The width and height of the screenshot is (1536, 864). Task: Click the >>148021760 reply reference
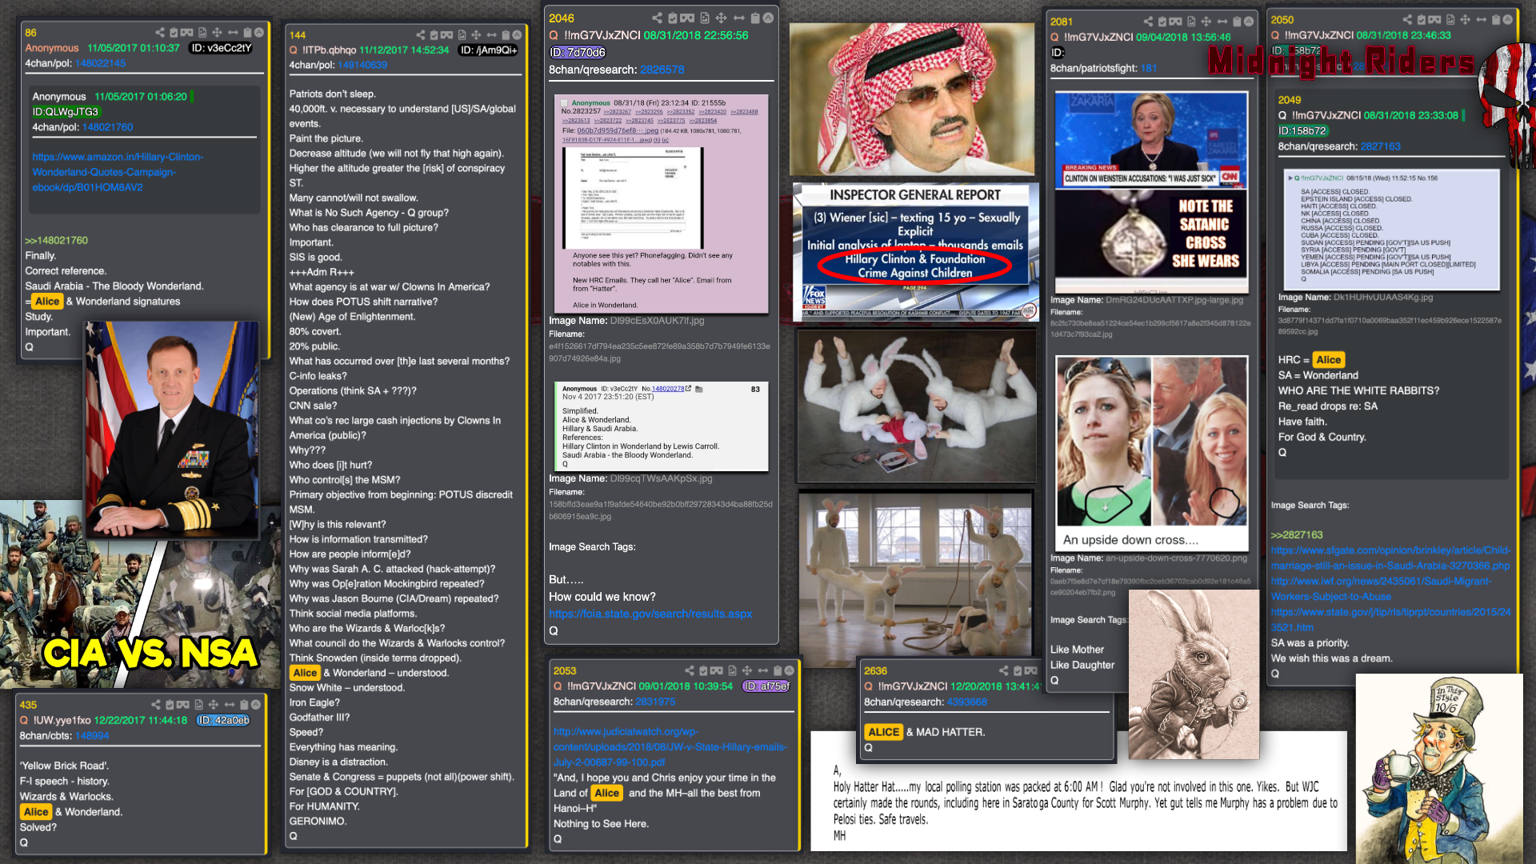click(56, 240)
